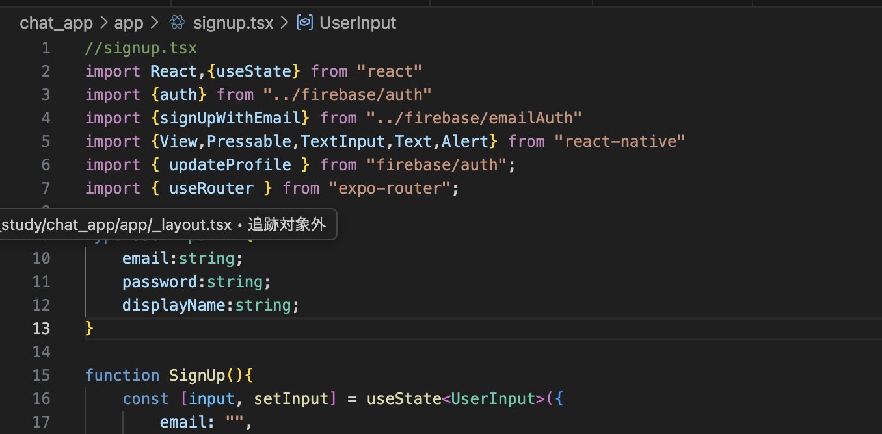
Task: Click the "react-native" import path
Action: tap(620, 142)
